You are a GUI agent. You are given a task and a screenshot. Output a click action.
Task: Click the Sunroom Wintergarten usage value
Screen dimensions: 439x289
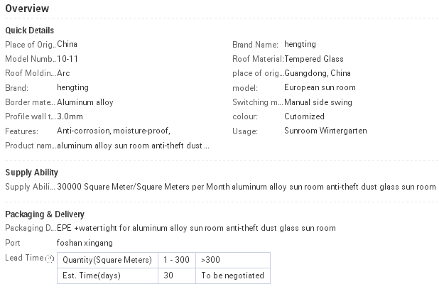coord(325,131)
